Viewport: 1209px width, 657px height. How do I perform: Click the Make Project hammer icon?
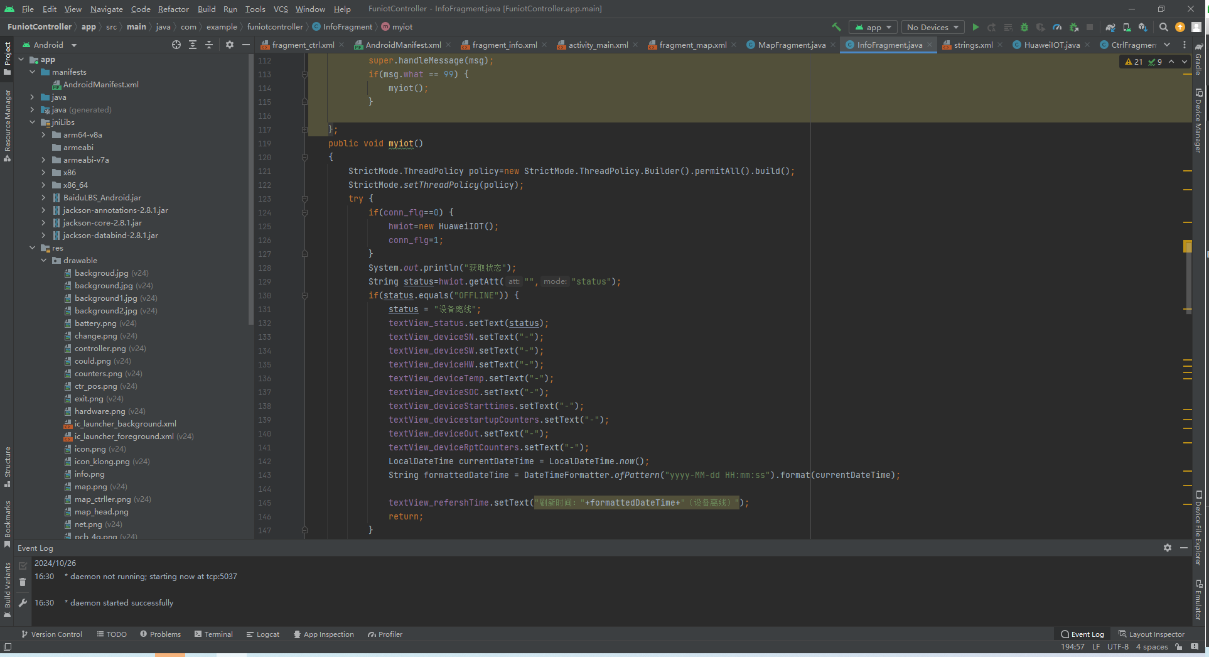click(x=836, y=27)
